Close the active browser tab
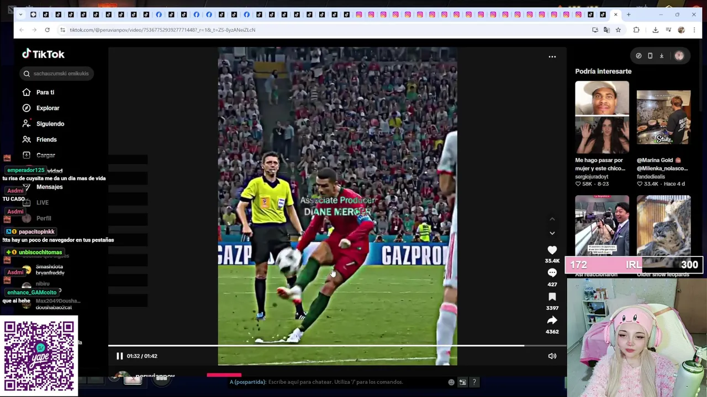 (616, 14)
